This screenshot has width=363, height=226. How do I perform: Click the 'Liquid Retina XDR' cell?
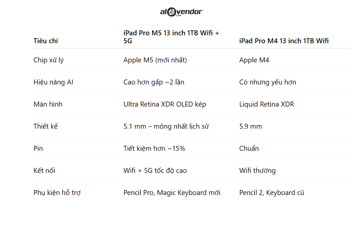[266, 104]
